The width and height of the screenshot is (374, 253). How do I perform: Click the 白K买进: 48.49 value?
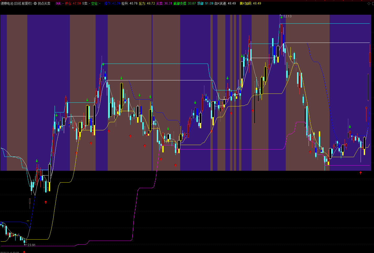[x=225, y=3]
